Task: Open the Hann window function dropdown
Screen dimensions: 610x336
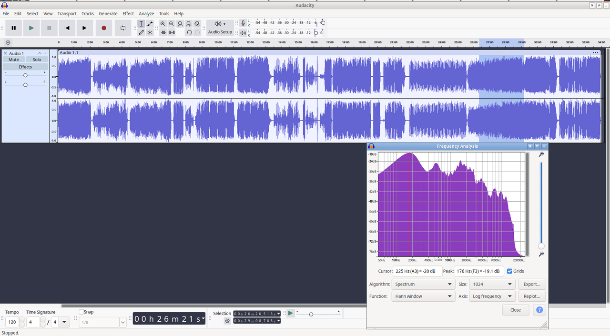Action: [423, 296]
